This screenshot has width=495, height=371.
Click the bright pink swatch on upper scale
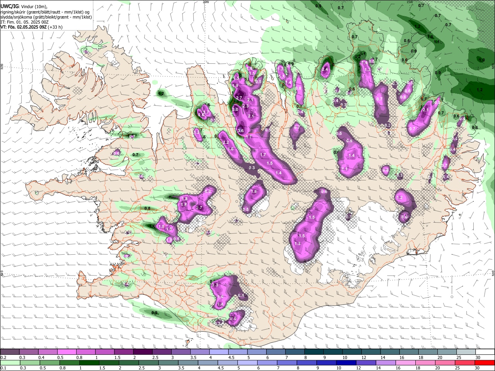coord(67,352)
